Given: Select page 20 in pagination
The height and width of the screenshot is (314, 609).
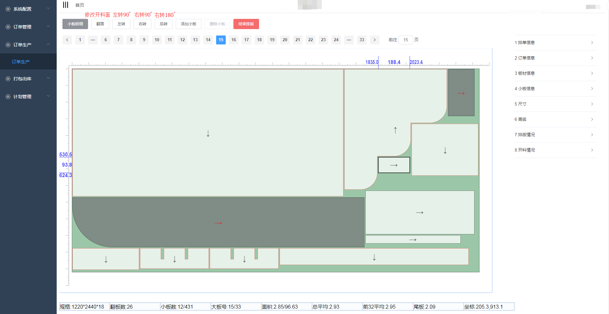Looking at the screenshot, I should tap(285, 40).
